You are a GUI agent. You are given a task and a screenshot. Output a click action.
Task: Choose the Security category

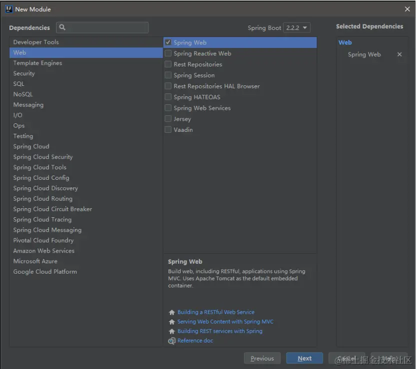tap(86, 73)
